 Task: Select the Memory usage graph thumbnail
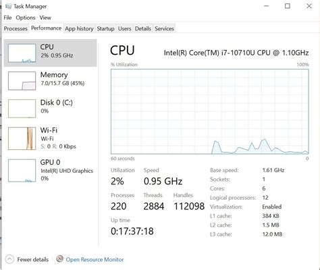[22, 81]
